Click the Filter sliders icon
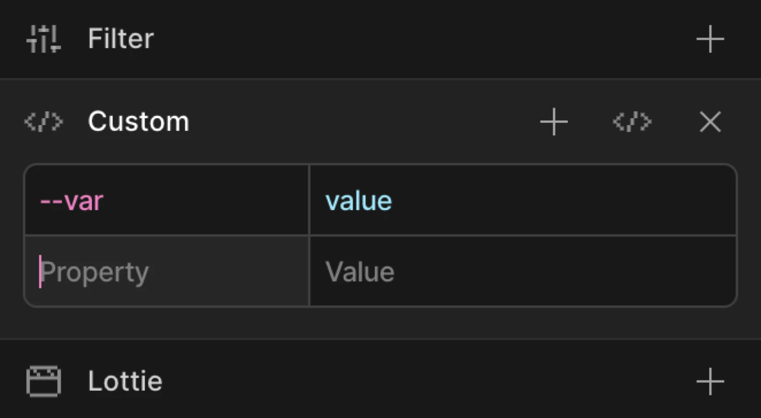761x418 pixels. [x=43, y=39]
